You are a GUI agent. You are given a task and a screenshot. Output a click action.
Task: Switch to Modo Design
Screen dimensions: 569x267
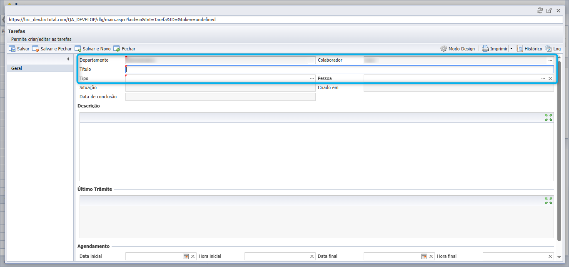pos(458,49)
